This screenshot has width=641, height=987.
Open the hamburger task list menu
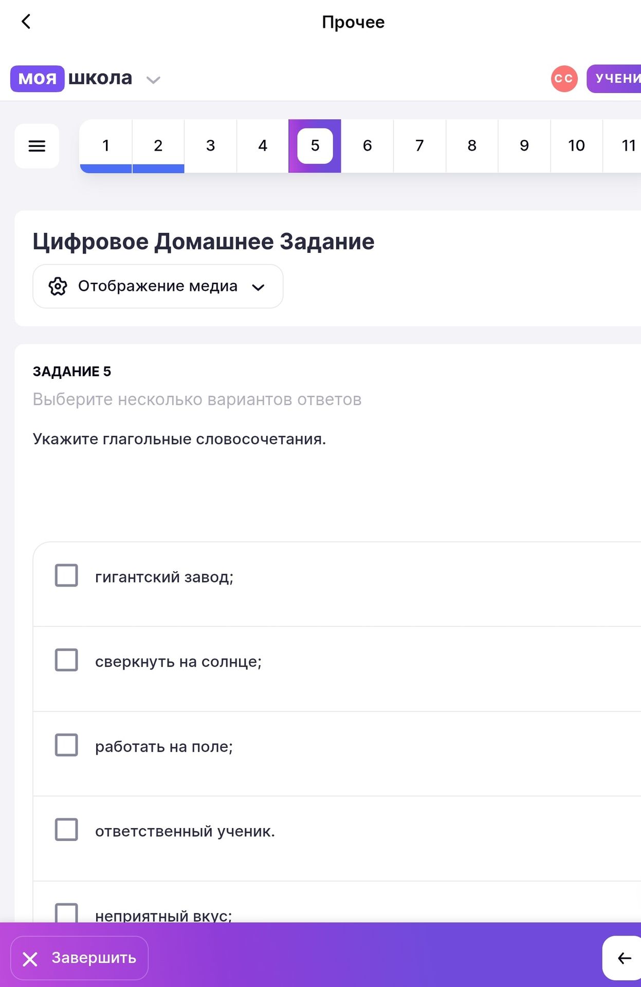[x=37, y=146]
